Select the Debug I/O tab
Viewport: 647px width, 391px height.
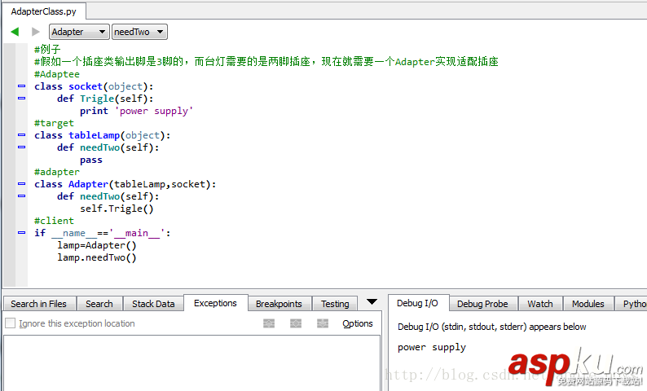[x=417, y=303]
